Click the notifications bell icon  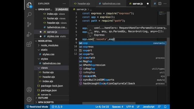pyautogui.click(x=165, y=107)
